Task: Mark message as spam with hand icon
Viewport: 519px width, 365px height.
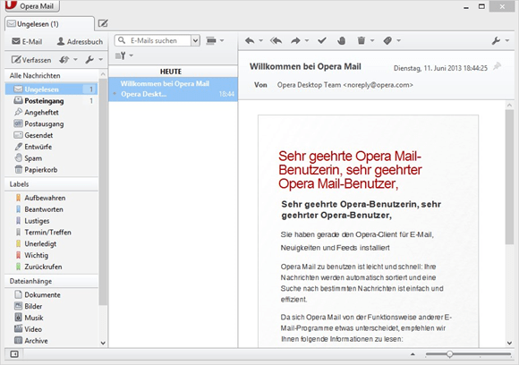Action: tap(342, 40)
